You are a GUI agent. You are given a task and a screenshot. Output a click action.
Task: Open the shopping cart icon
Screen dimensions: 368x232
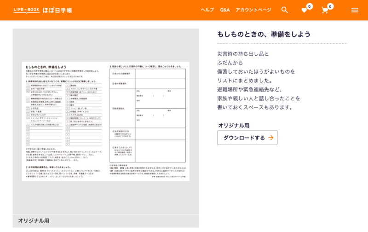click(325, 10)
